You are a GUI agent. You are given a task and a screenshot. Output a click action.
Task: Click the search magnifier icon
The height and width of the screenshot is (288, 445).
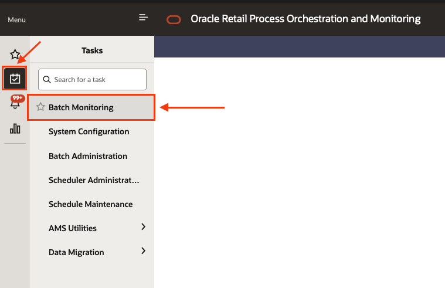(47, 80)
